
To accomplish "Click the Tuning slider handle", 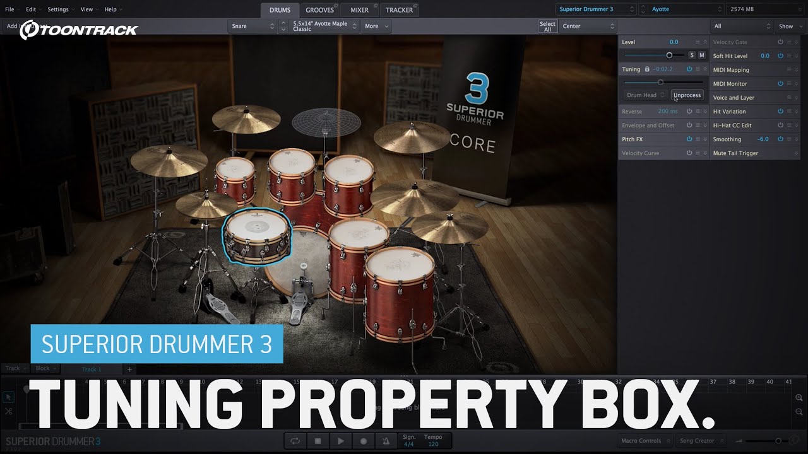I will [660, 82].
